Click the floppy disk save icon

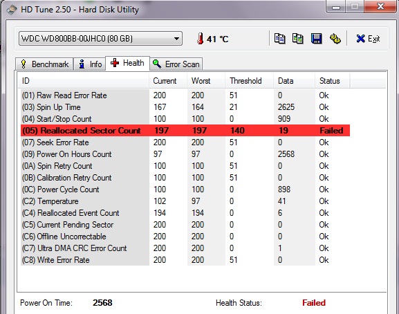click(x=316, y=39)
